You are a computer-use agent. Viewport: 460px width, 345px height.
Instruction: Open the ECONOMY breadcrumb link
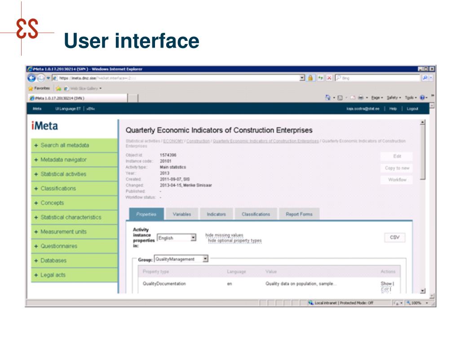173,141
